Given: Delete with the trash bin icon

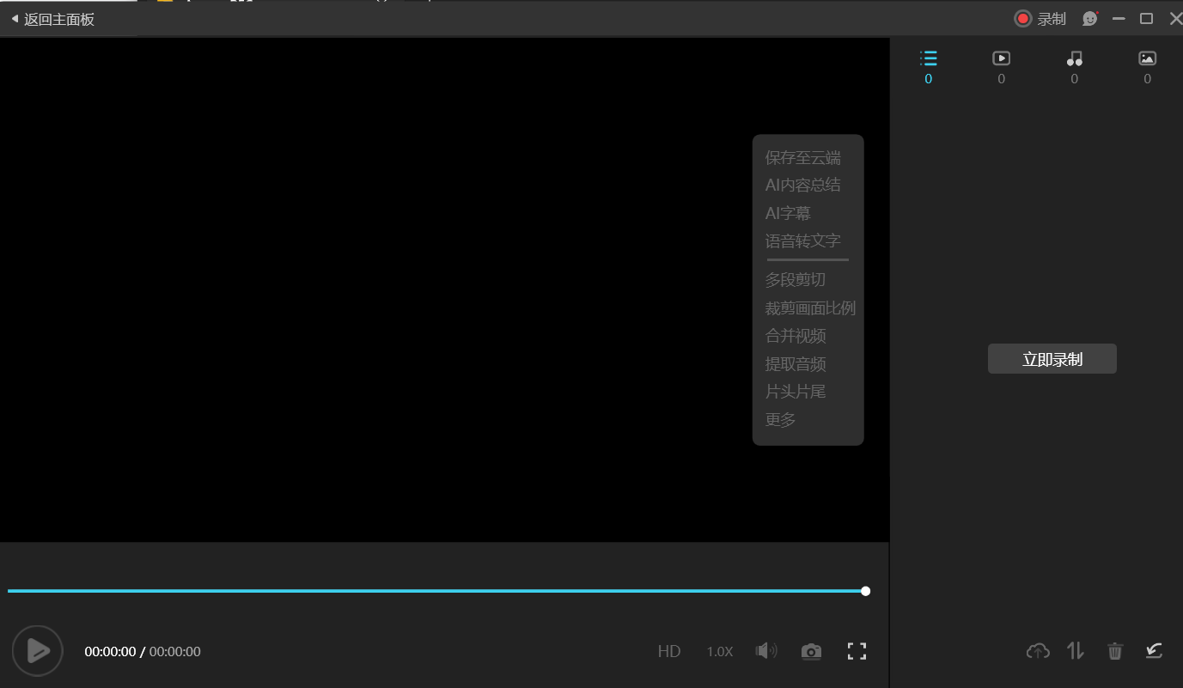Looking at the screenshot, I should (x=1115, y=651).
